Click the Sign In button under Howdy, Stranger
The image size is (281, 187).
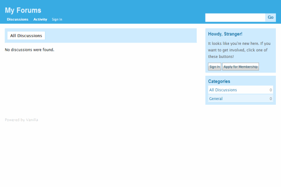pyautogui.click(x=214, y=67)
